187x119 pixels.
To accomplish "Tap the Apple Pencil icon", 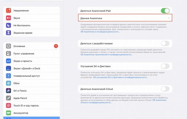I will tap(8, 98).
